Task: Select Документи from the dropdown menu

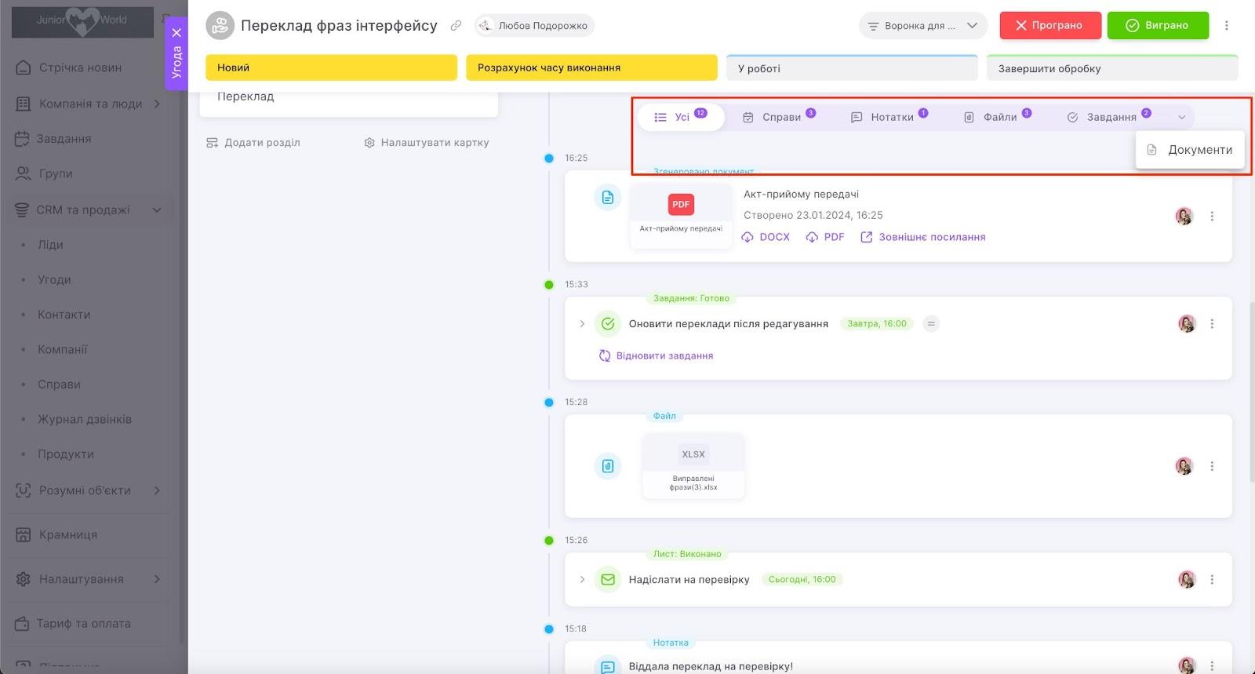Action: [x=1190, y=150]
